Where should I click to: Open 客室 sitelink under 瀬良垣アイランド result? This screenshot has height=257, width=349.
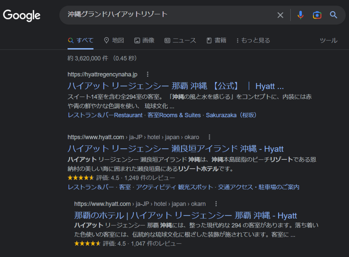click(x=125, y=187)
